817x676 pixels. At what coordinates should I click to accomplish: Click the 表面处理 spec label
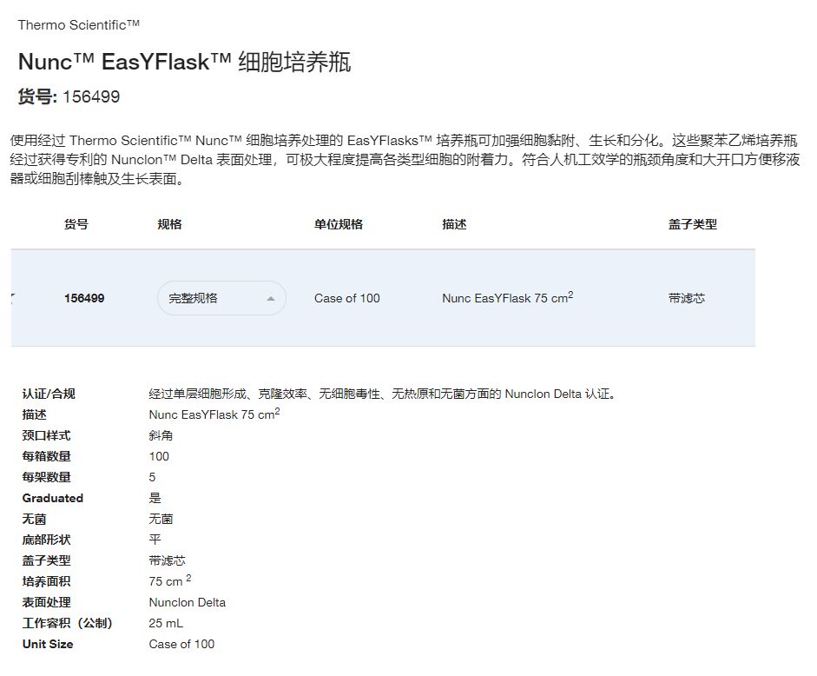(46, 602)
